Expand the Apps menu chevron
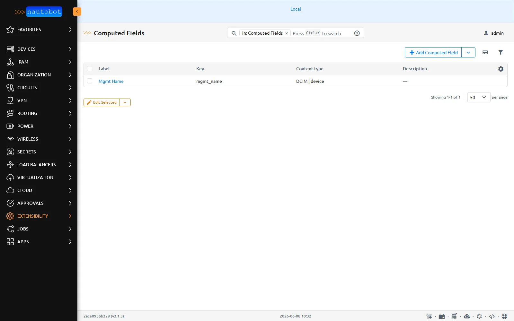514x321 pixels. (x=70, y=242)
